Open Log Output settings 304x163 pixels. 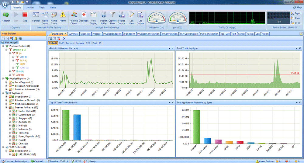[140, 18]
